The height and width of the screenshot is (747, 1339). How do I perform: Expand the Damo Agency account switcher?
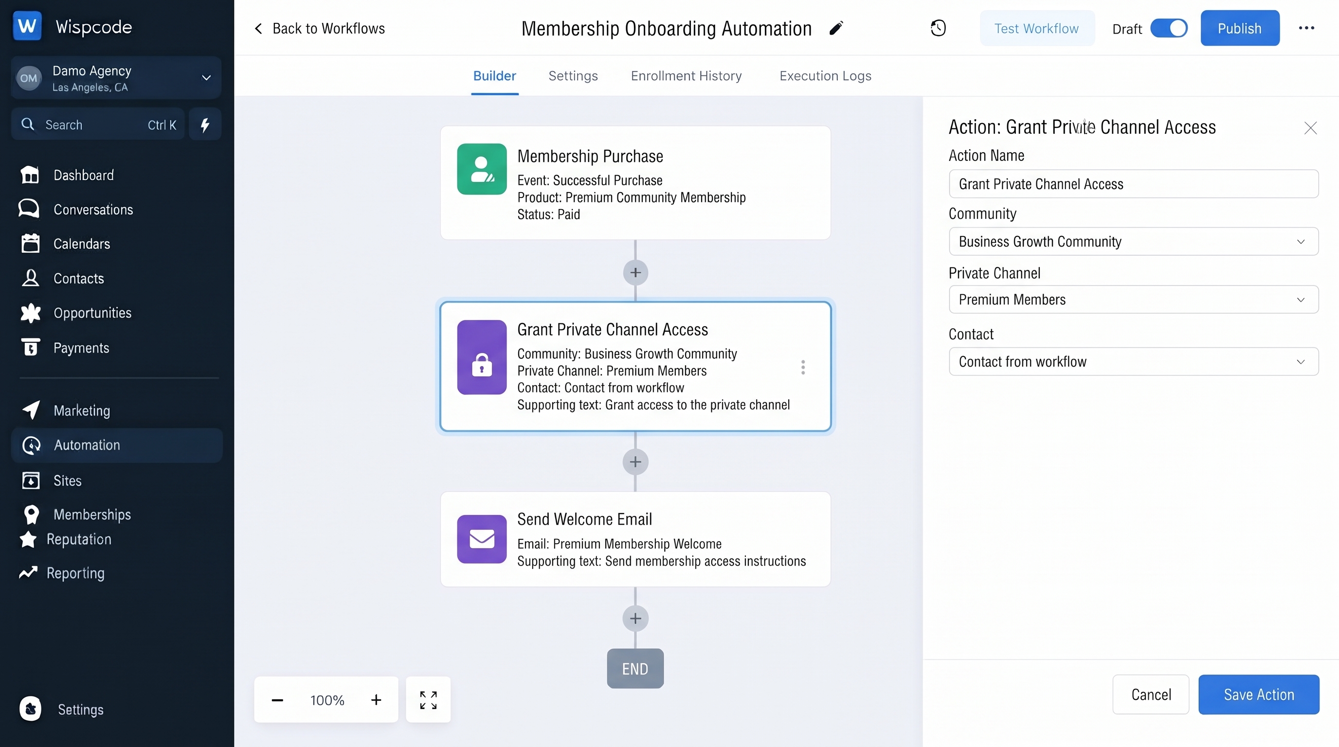click(x=116, y=78)
